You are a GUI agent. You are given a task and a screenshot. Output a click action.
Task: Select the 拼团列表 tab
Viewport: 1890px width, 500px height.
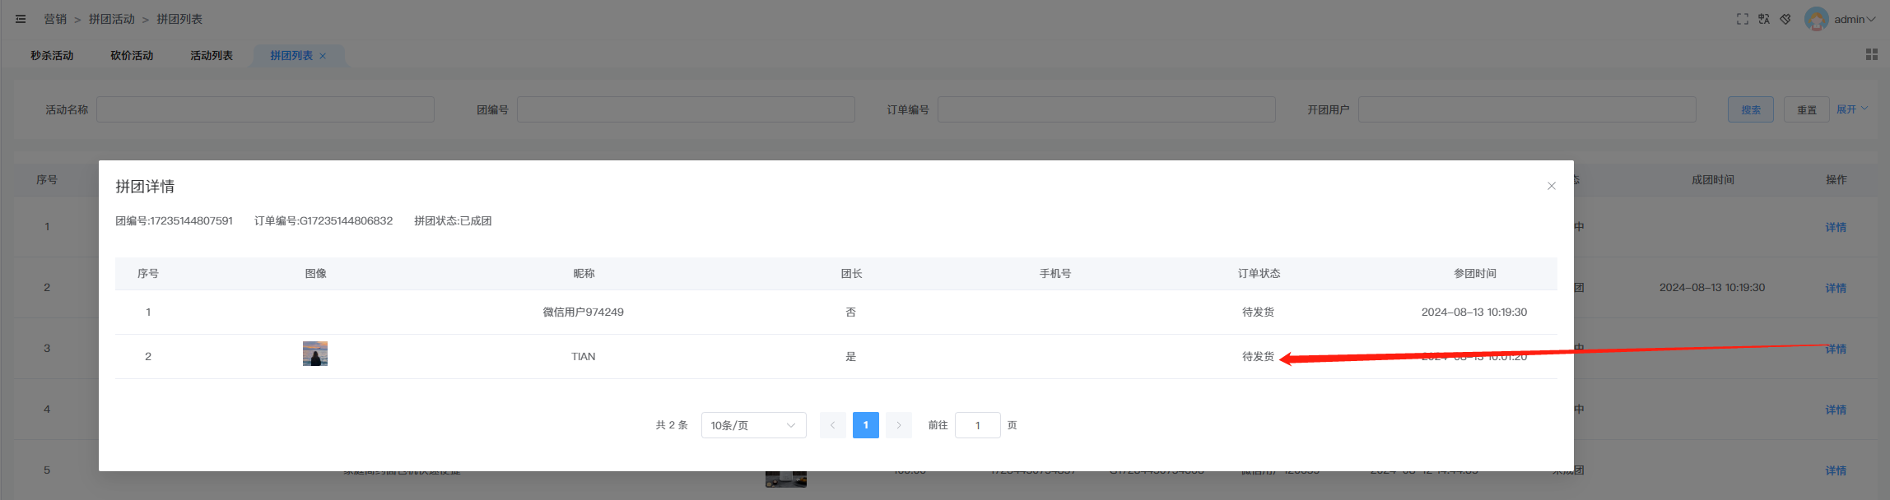(x=291, y=55)
